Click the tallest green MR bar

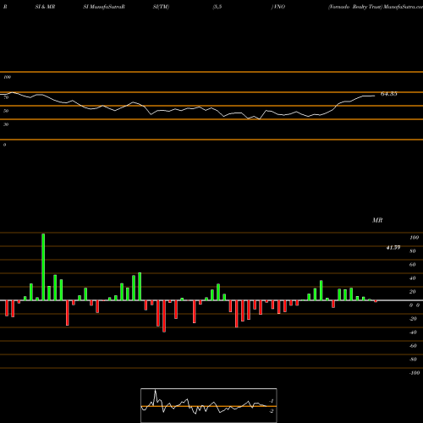[43, 266]
